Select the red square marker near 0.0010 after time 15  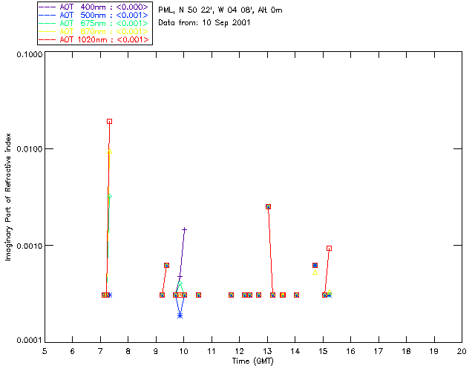point(330,249)
